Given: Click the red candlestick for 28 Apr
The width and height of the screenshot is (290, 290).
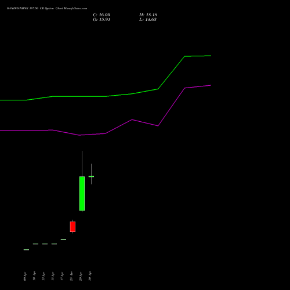Looking at the screenshot, I should tap(72, 227).
